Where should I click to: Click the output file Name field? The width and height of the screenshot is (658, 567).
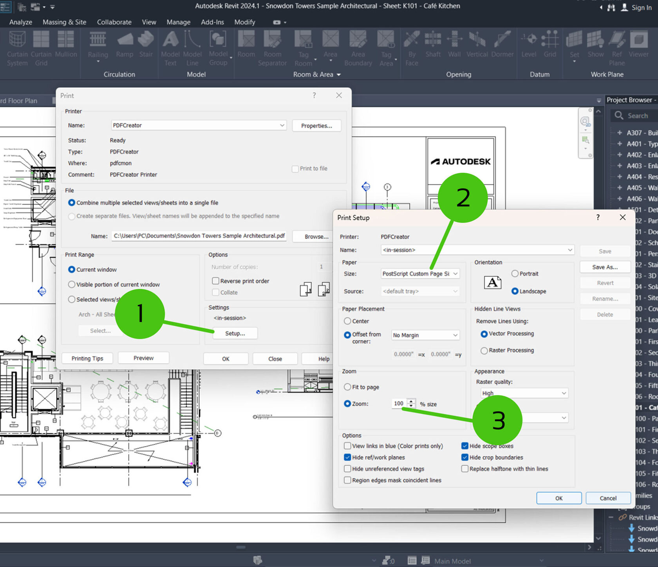pyautogui.click(x=199, y=236)
